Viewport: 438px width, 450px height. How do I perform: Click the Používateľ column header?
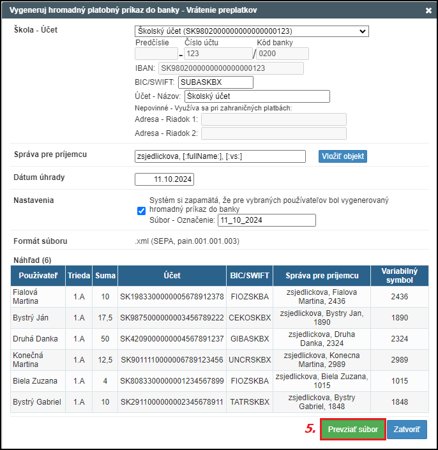[x=38, y=276]
